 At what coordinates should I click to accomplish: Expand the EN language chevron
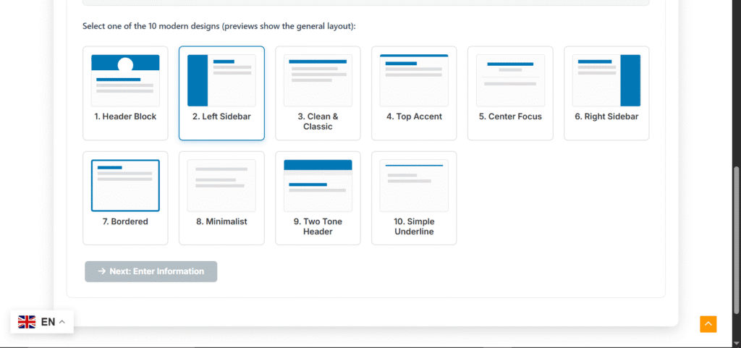click(62, 322)
